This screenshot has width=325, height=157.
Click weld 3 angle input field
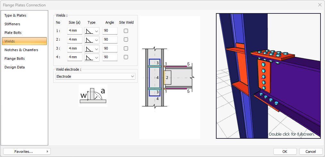click(x=110, y=49)
